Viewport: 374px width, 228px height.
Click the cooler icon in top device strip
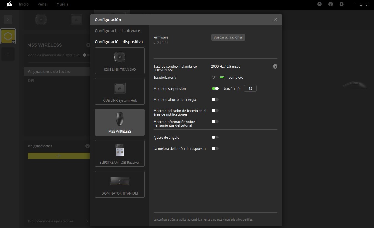click(41, 20)
